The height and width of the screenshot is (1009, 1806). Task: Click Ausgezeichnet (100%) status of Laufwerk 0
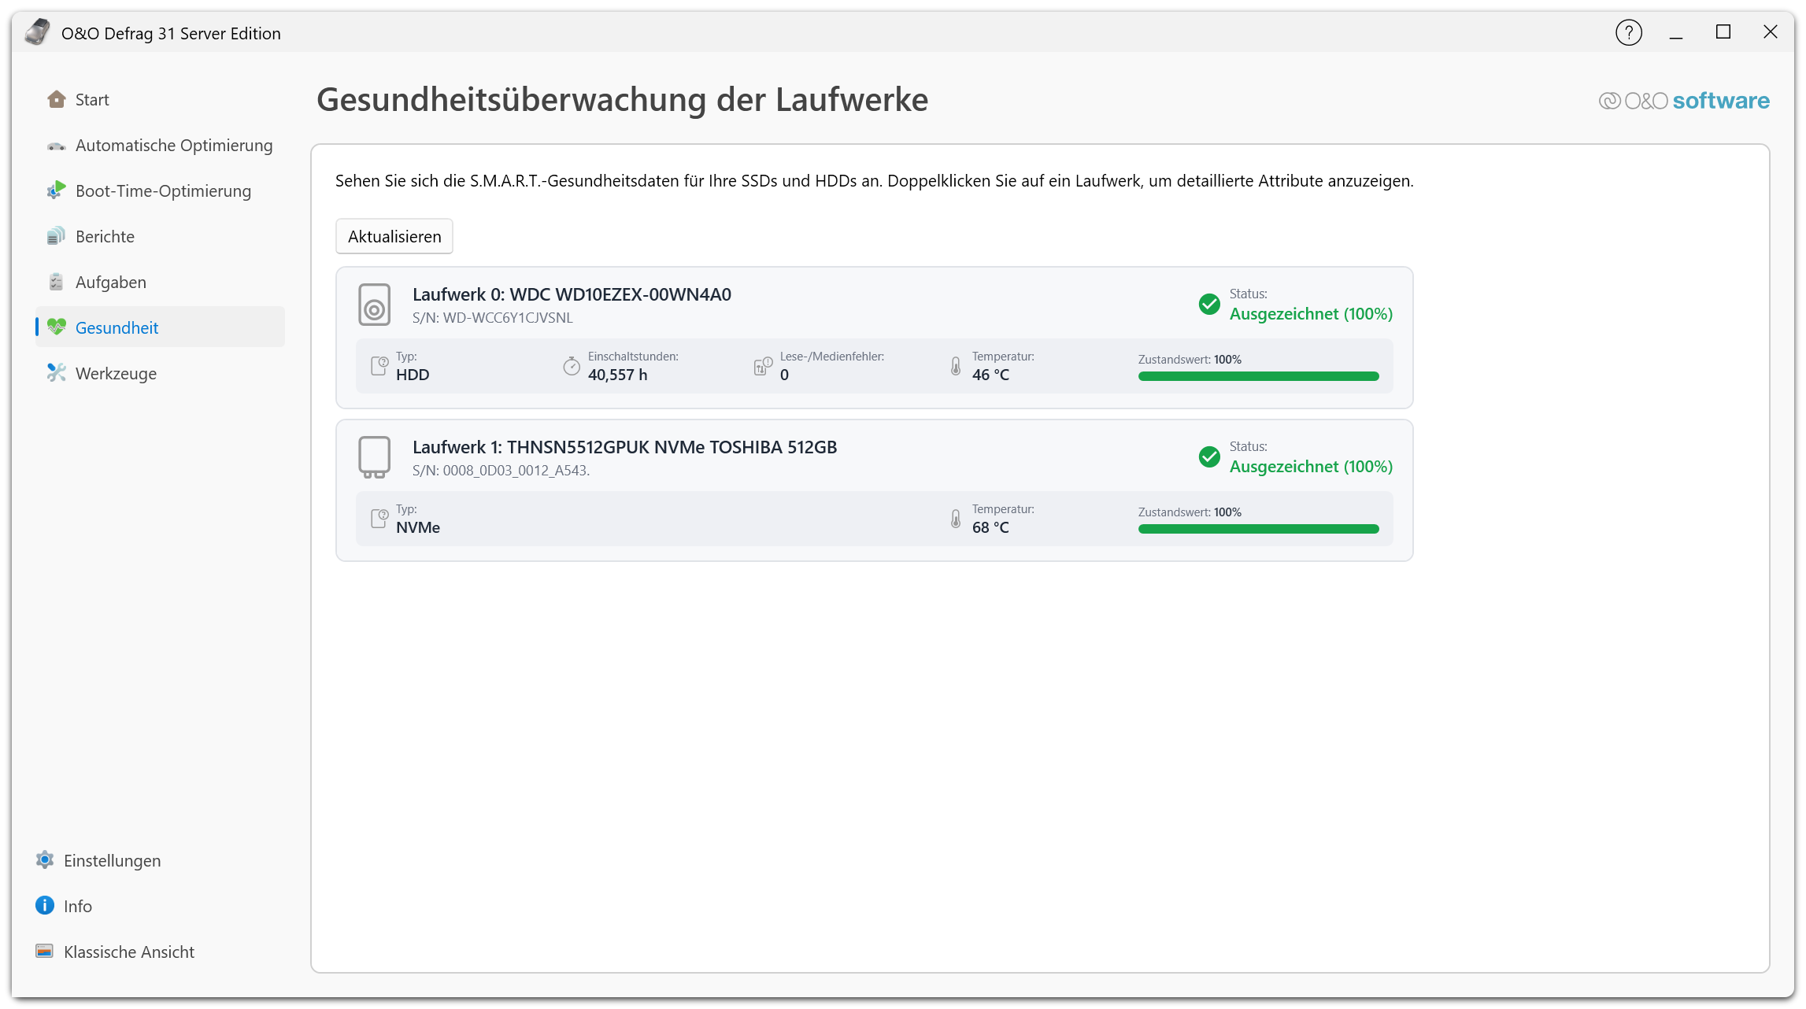tap(1311, 314)
